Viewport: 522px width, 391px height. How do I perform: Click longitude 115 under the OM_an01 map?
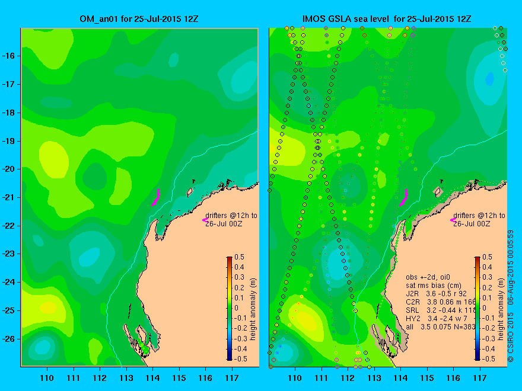click(179, 378)
